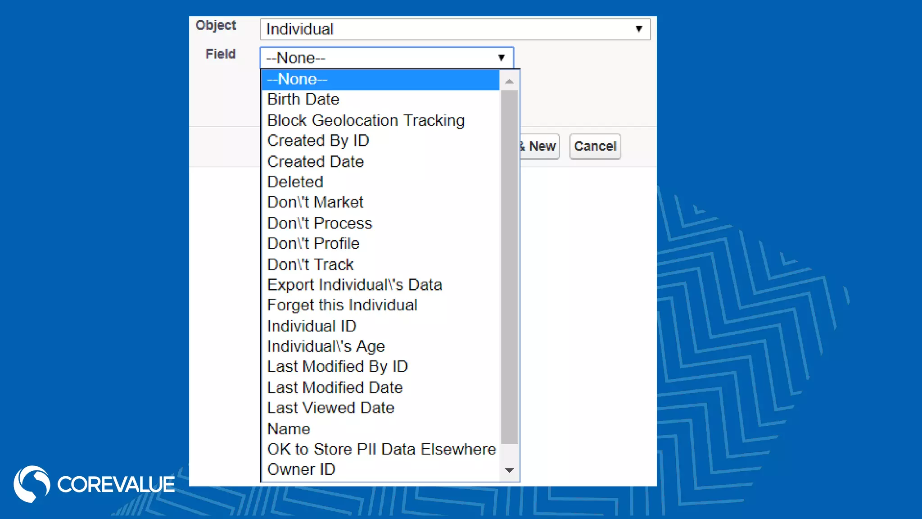Choose Birth Date from field list

(303, 100)
